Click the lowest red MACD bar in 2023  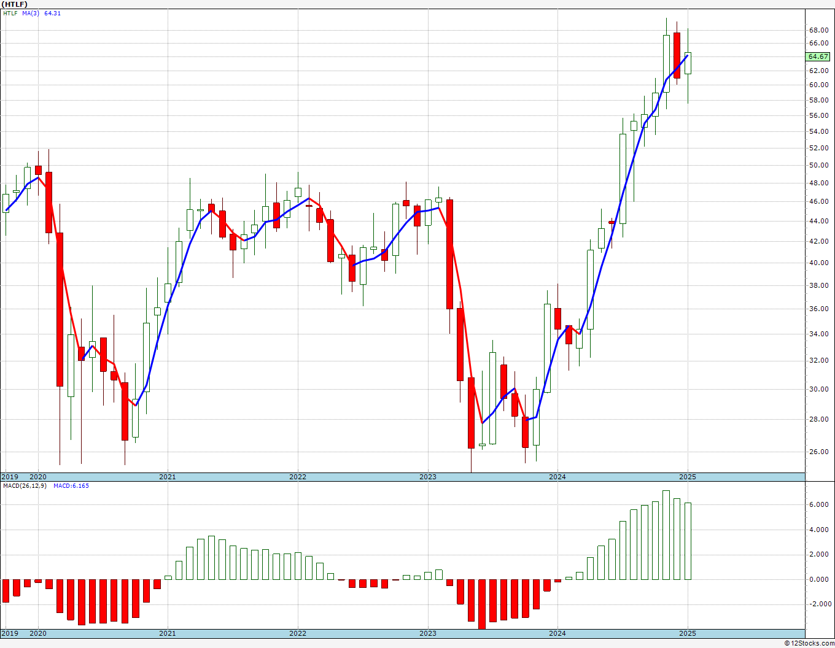pos(482,604)
